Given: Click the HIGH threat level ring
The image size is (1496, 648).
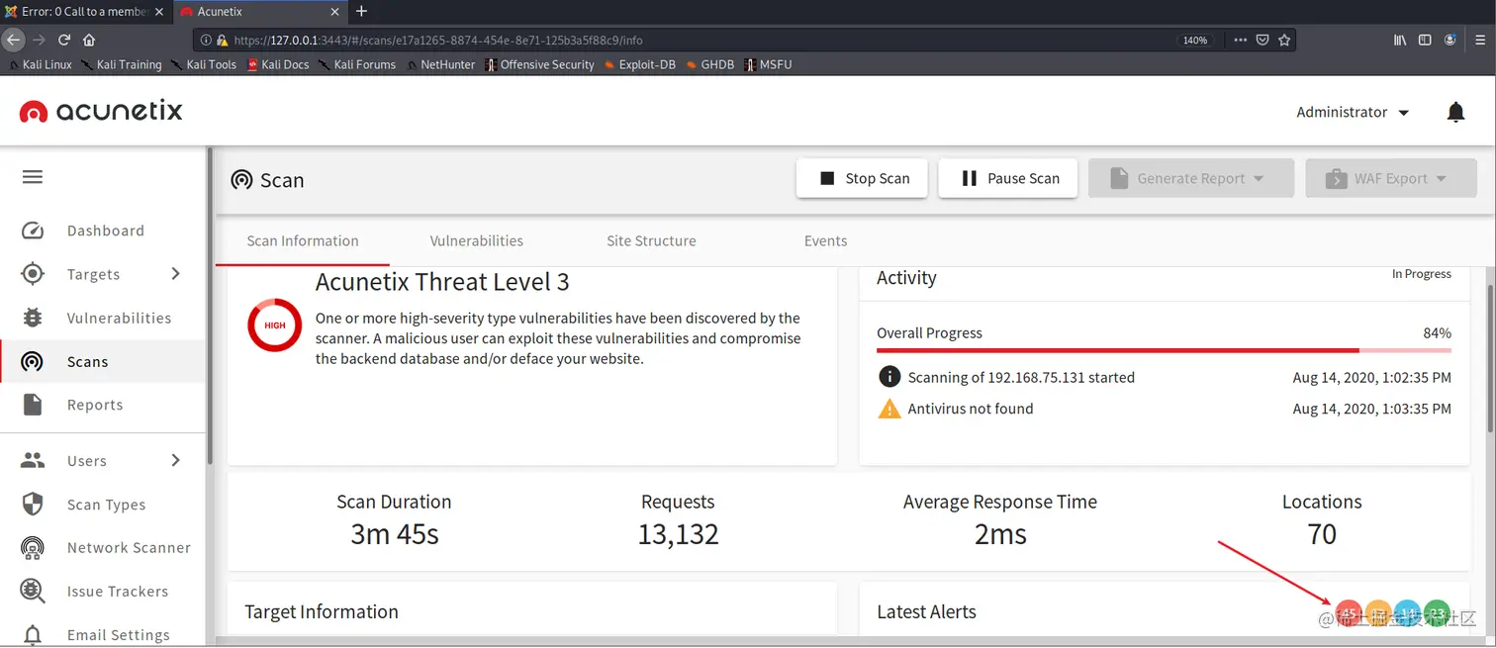Looking at the screenshot, I should tap(274, 324).
